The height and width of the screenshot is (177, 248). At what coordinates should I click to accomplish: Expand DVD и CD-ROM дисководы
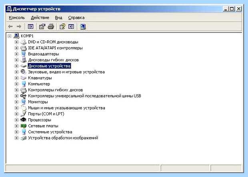tap(16, 42)
